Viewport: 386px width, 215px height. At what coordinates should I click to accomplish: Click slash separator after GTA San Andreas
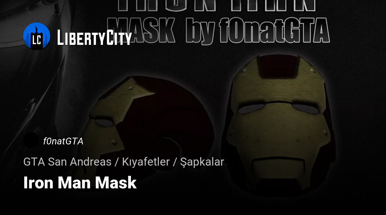click(x=117, y=162)
